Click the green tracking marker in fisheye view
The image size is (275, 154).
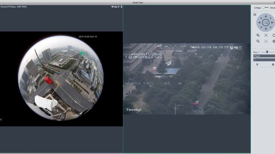(x=82, y=53)
